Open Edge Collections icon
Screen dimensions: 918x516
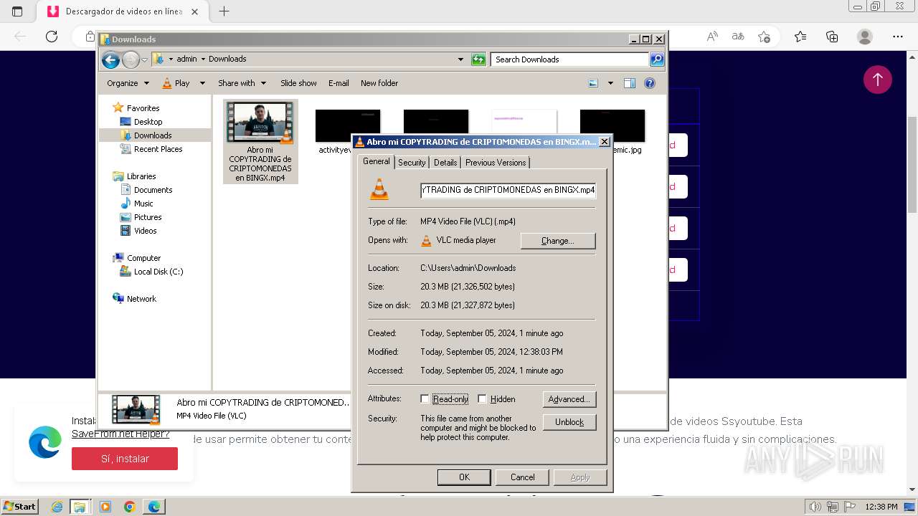(832, 37)
